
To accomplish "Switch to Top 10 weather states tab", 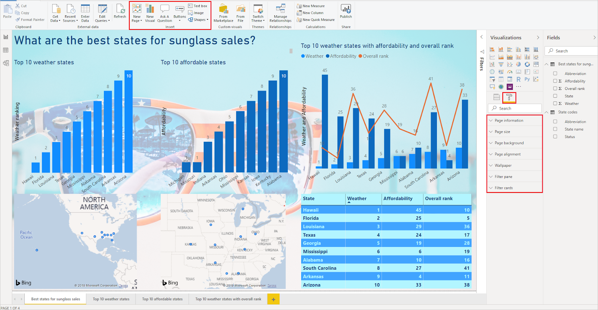I will (x=111, y=299).
